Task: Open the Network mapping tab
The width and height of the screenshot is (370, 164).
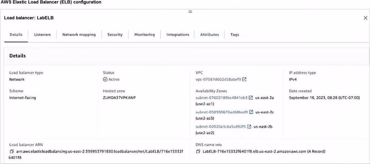Action: 79,35
